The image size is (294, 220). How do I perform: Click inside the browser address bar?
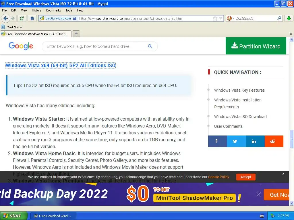click(x=145, y=19)
